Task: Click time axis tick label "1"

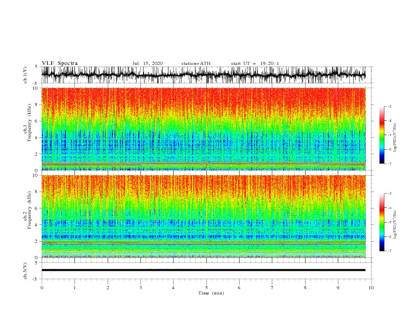Action: (x=74, y=288)
